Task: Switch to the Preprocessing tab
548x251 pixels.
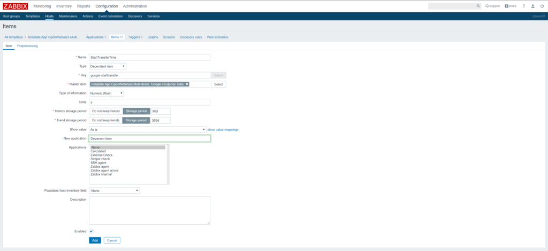Action: 27,46
